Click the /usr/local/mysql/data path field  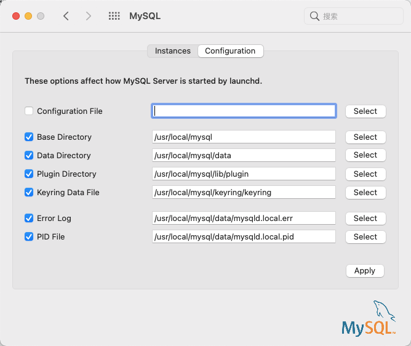point(244,155)
